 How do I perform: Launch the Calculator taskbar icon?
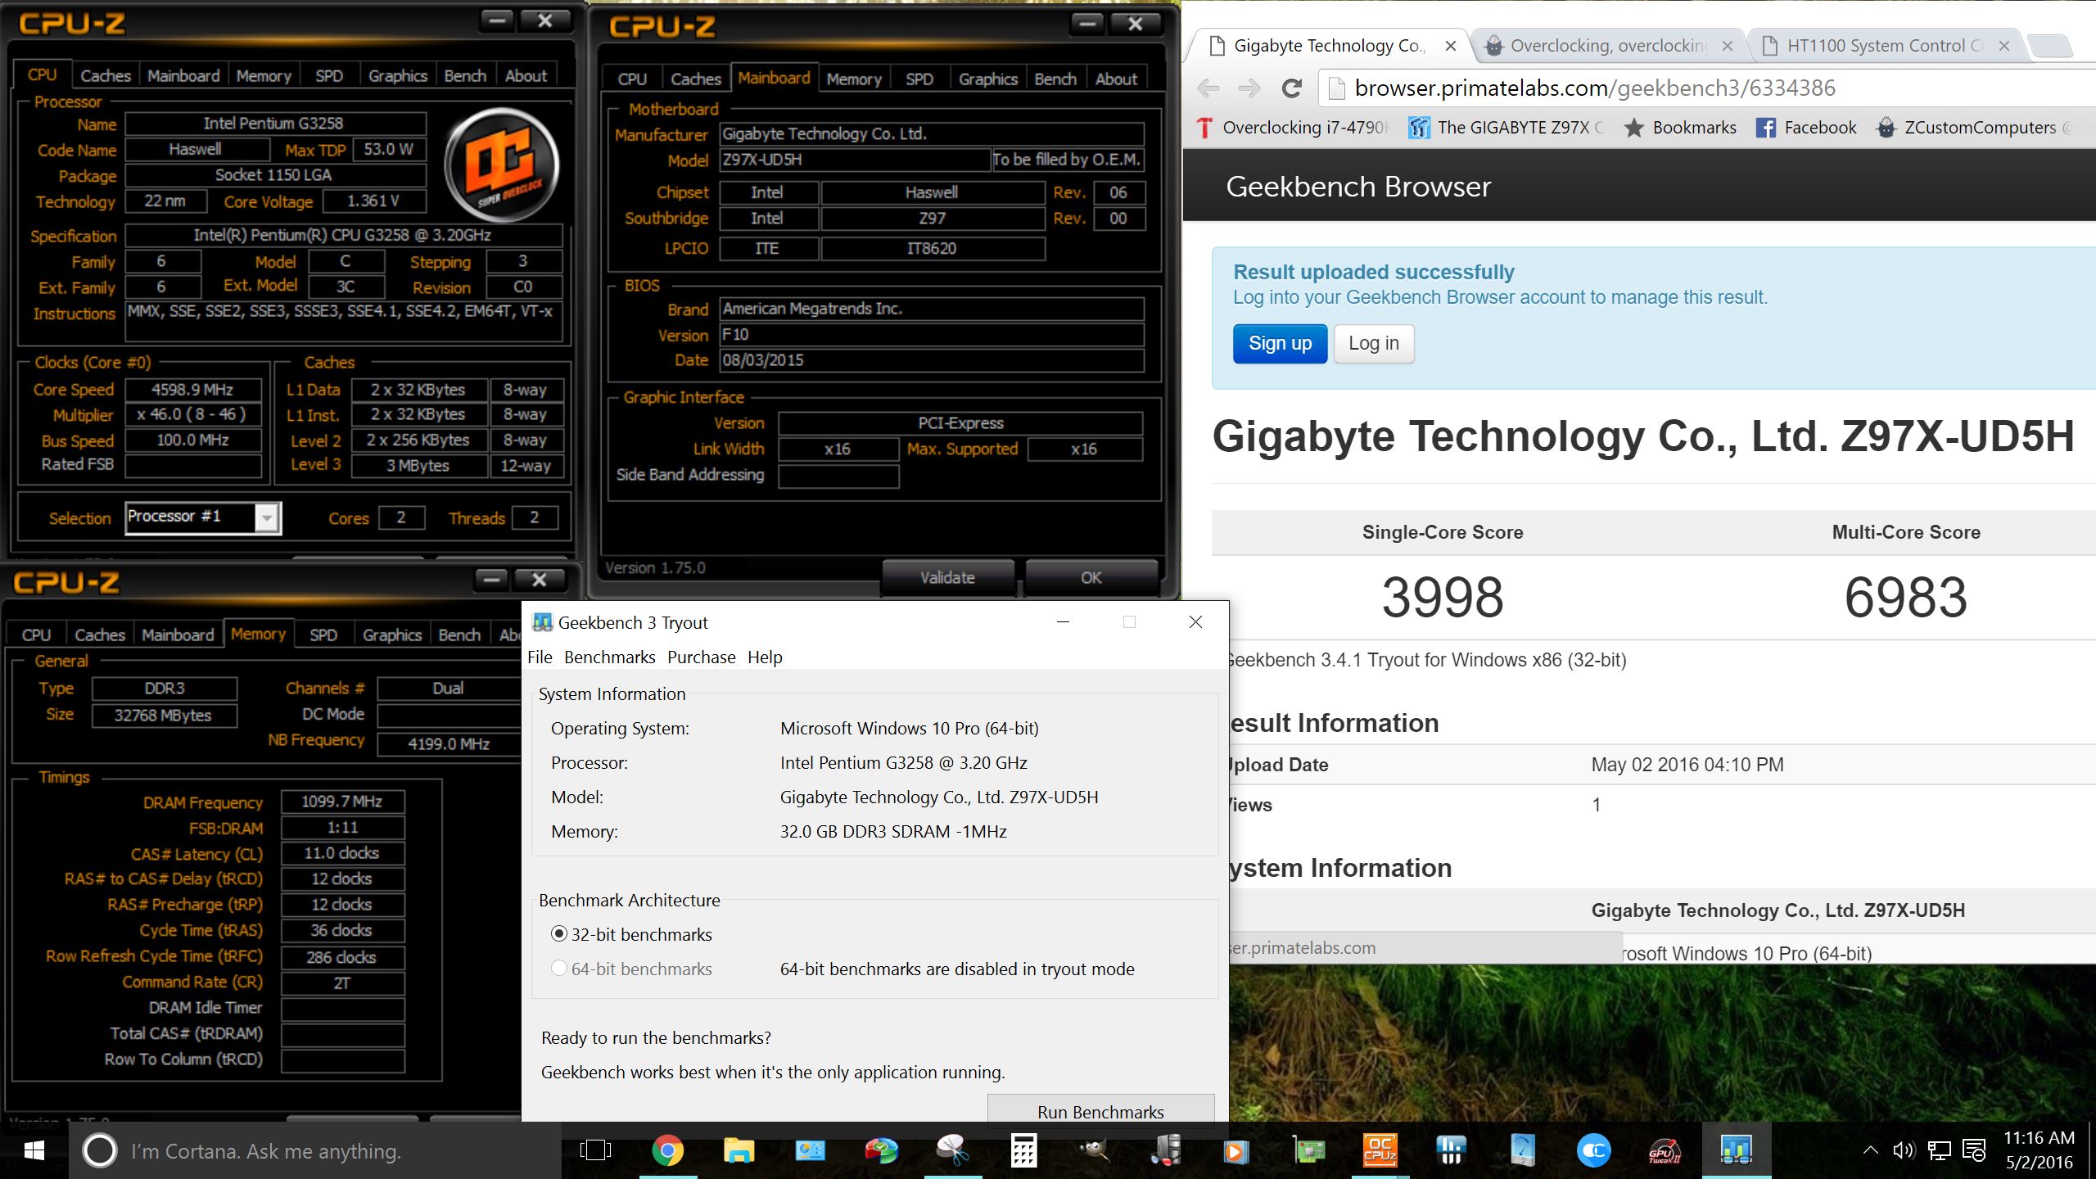click(x=1023, y=1151)
